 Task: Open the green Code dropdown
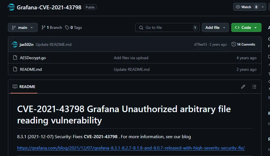point(246,27)
